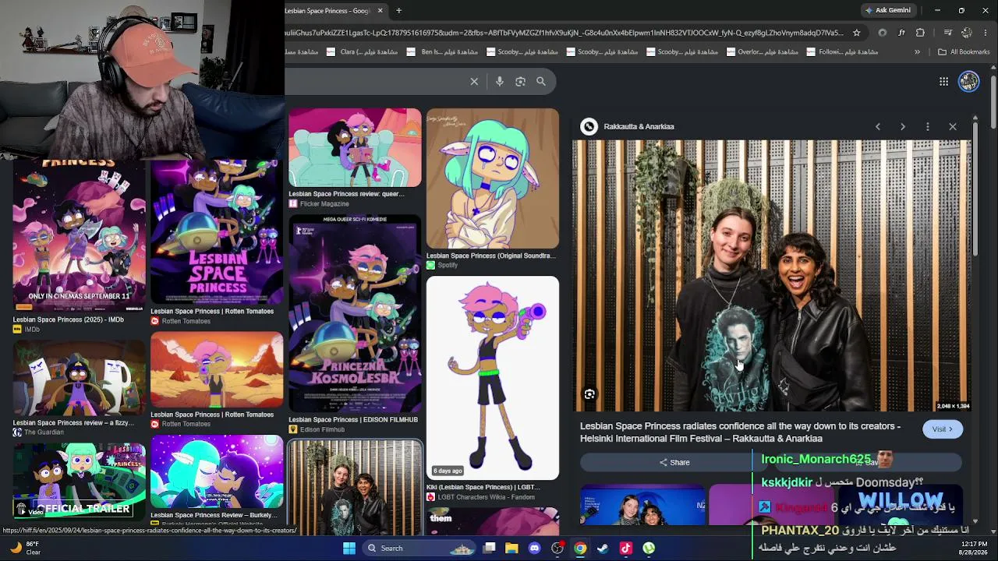Open File Explorer from the taskbar
This screenshot has width=998, height=561.
click(511, 548)
